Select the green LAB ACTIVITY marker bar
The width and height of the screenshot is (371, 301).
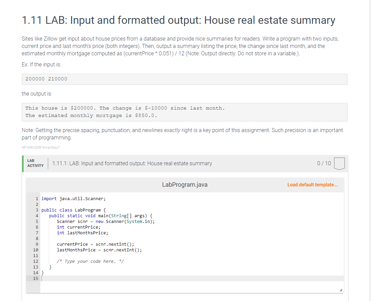tap(23, 164)
